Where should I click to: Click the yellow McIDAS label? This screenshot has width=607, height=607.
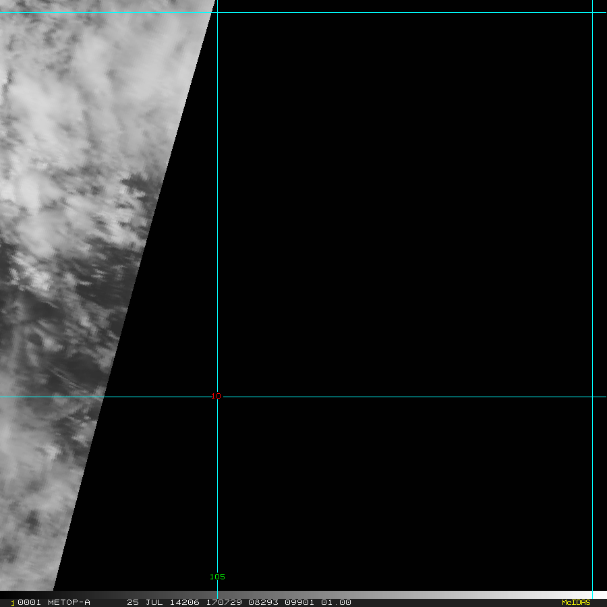(576, 602)
